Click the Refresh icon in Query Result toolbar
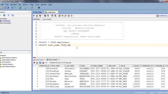 (40, 63)
